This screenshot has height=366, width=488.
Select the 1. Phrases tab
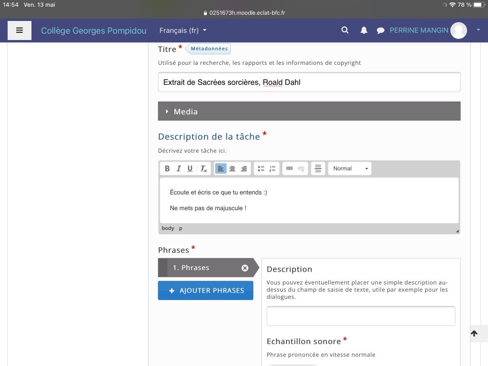pyautogui.click(x=205, y=268)
